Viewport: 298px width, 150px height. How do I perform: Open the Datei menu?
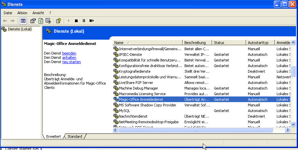click(8, 13)
